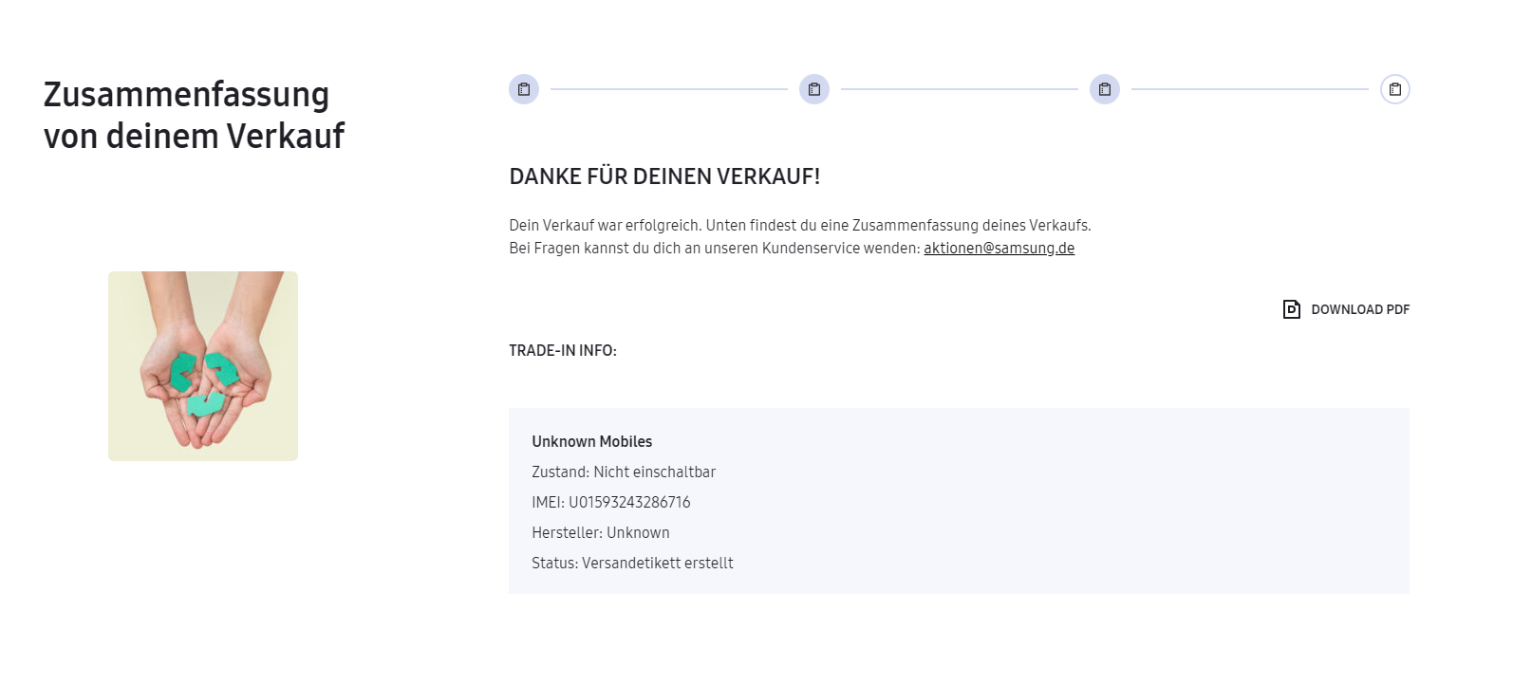Click the 'Dein Verkauf war erfolgreich' sentence
The height and width of the screenshot is (685, 1513).
(x=799, y=226)
